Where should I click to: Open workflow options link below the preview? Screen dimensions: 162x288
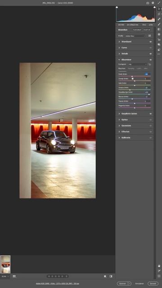58,283
